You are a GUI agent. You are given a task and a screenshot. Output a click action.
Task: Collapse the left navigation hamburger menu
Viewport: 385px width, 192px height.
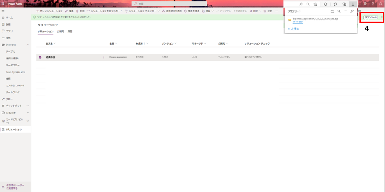[x=3, y=11]
